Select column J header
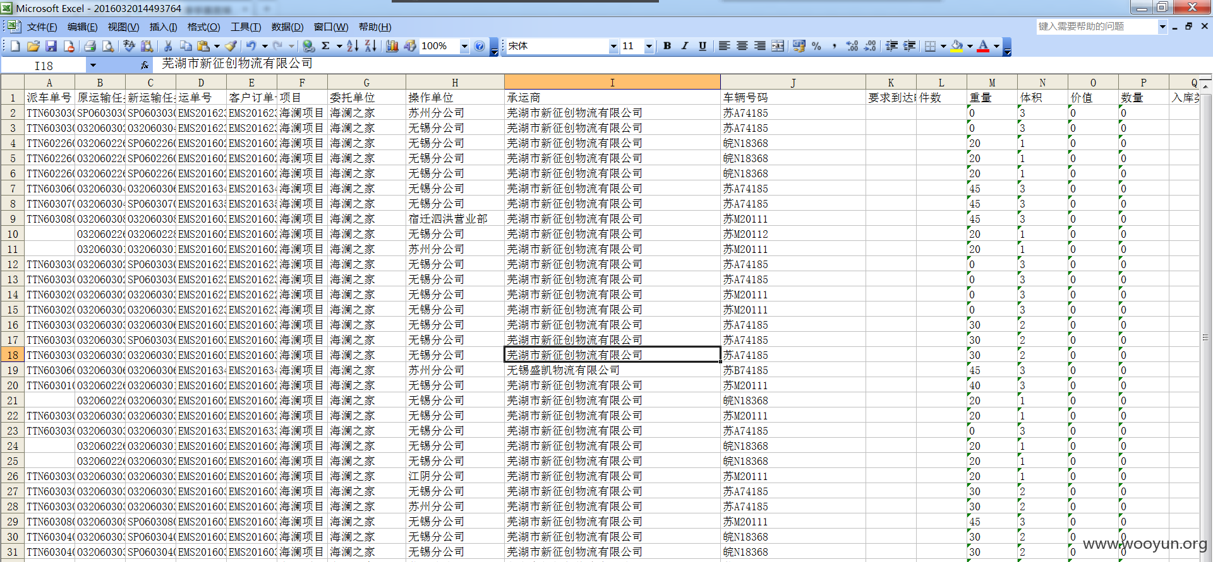1213x562 pixels. click(793, 82)
